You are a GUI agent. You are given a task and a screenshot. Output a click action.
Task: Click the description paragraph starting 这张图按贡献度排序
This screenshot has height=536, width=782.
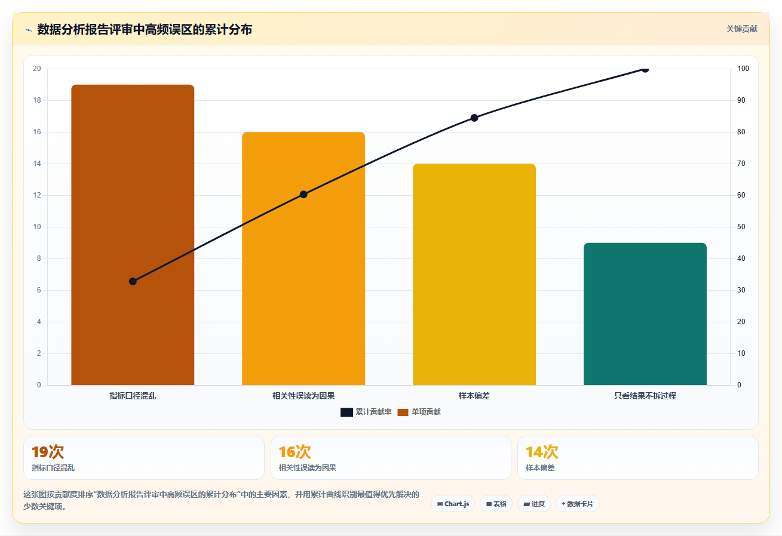[x=221, y=500]
